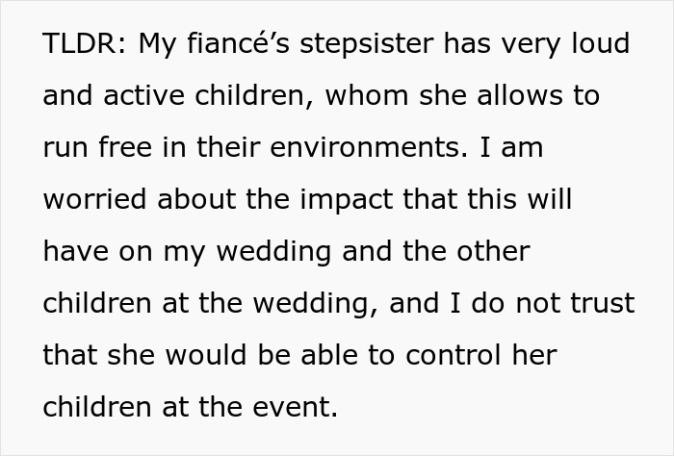This screenshot has width=674, height=456.
Task: Click the word 'would'
Action: tap(206, 355)
